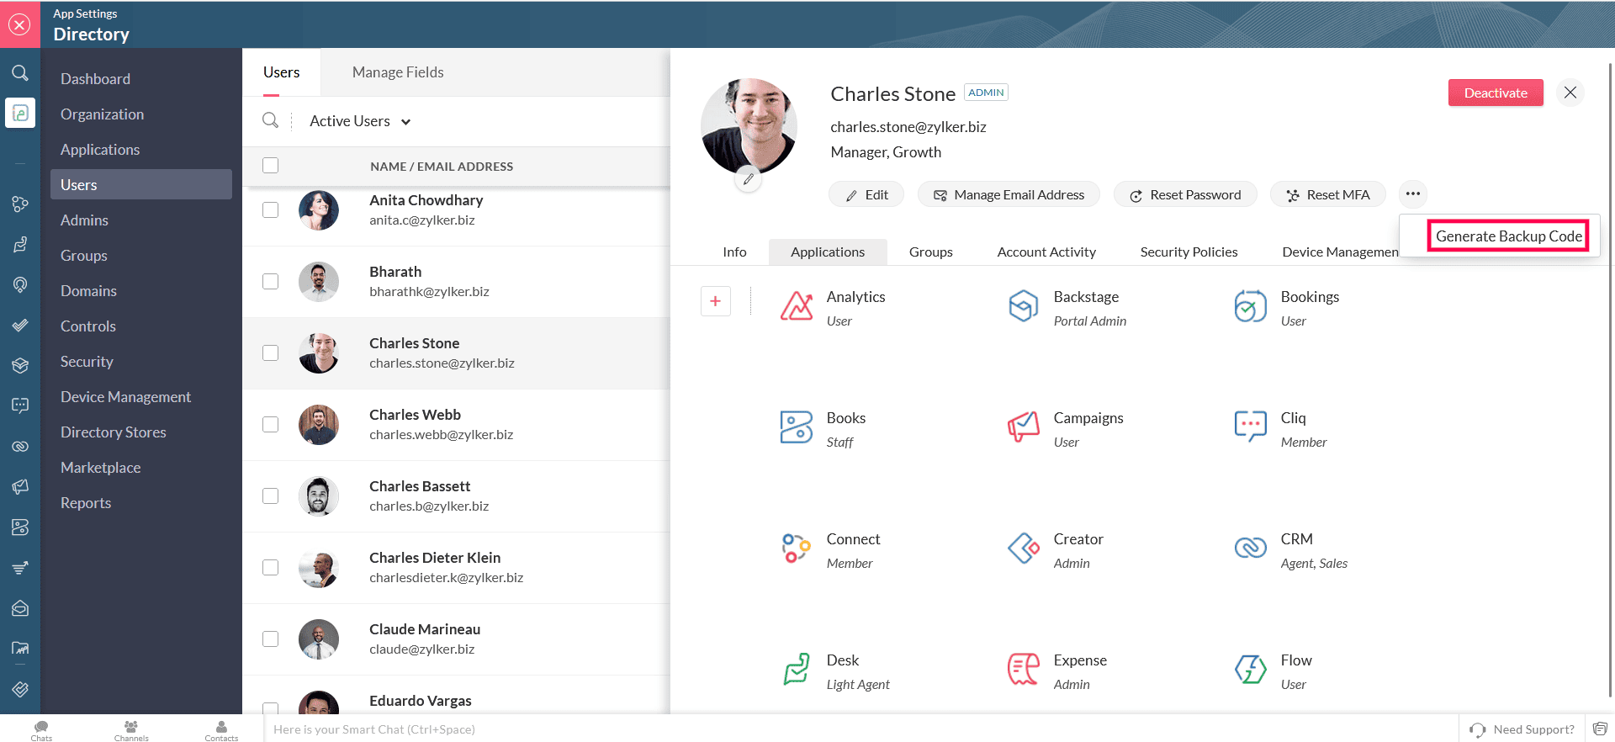This screenshot has height=742, width=1615.
Task: Open the Cliq app icon
Action: point(1251,427)
